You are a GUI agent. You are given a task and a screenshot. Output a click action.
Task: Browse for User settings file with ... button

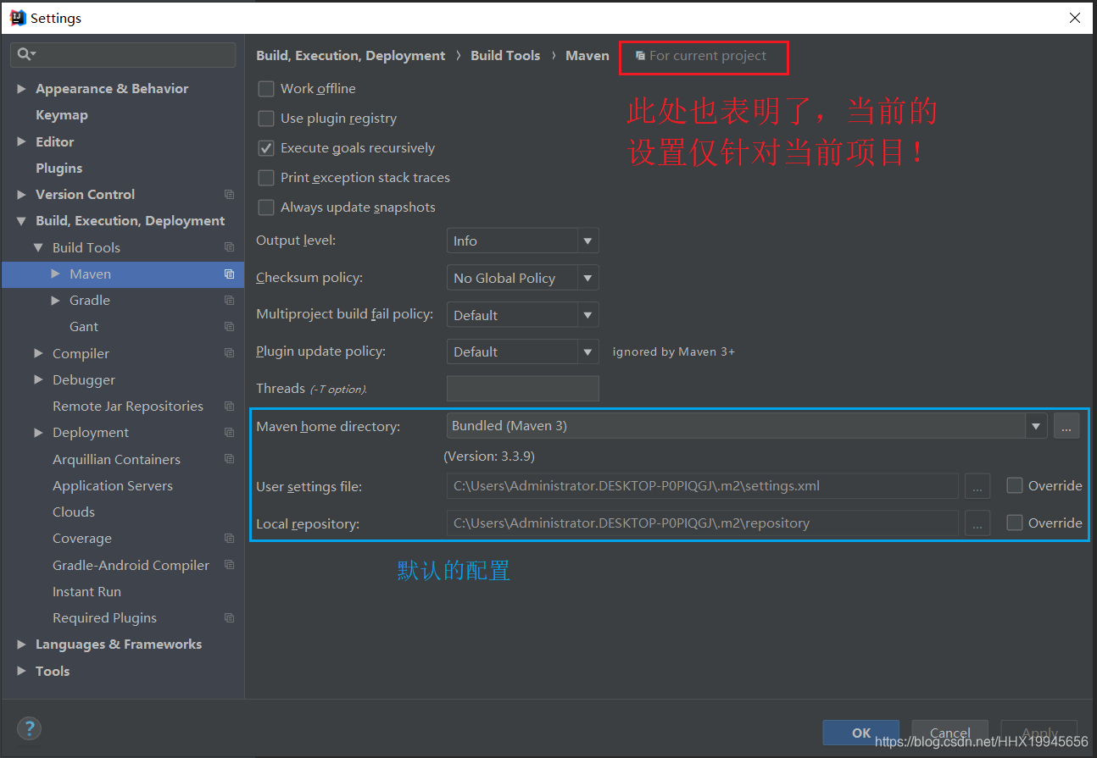977,486
